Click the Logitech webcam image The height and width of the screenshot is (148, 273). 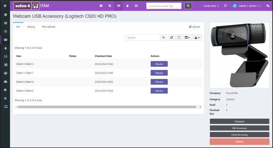click(x=239, y=55)
